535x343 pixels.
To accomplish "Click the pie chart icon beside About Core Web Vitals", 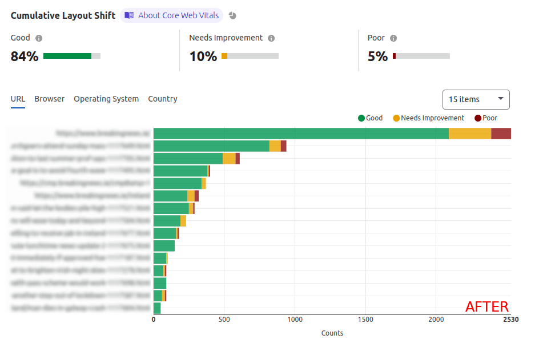I will (232, 15).
